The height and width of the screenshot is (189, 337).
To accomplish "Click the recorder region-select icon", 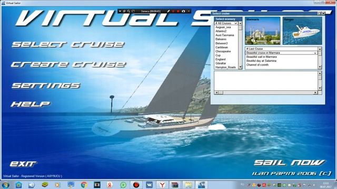I will coord(133,11).
